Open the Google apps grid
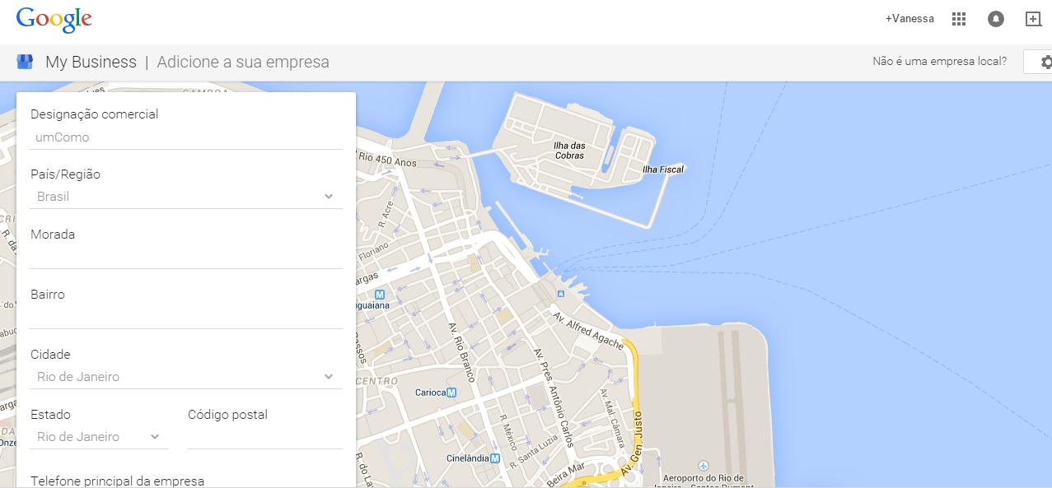Viewport: 1052px width, 488px height. coord(958,19)
